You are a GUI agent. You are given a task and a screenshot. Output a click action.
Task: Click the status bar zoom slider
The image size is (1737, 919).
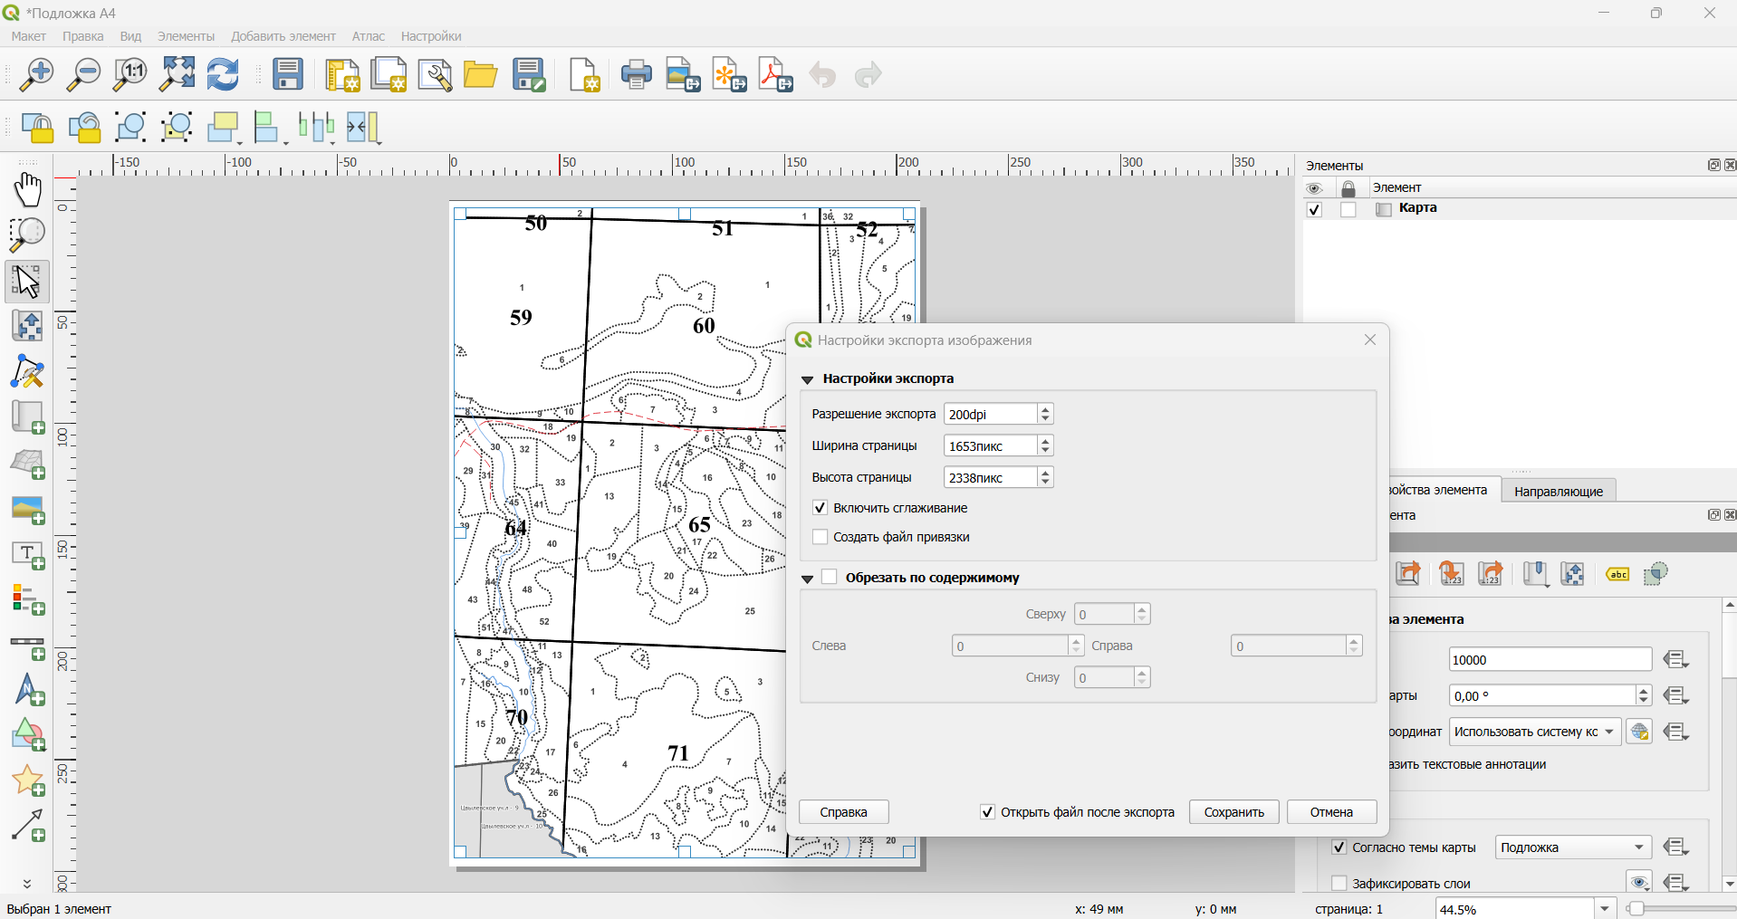[x=1681, y=908]
